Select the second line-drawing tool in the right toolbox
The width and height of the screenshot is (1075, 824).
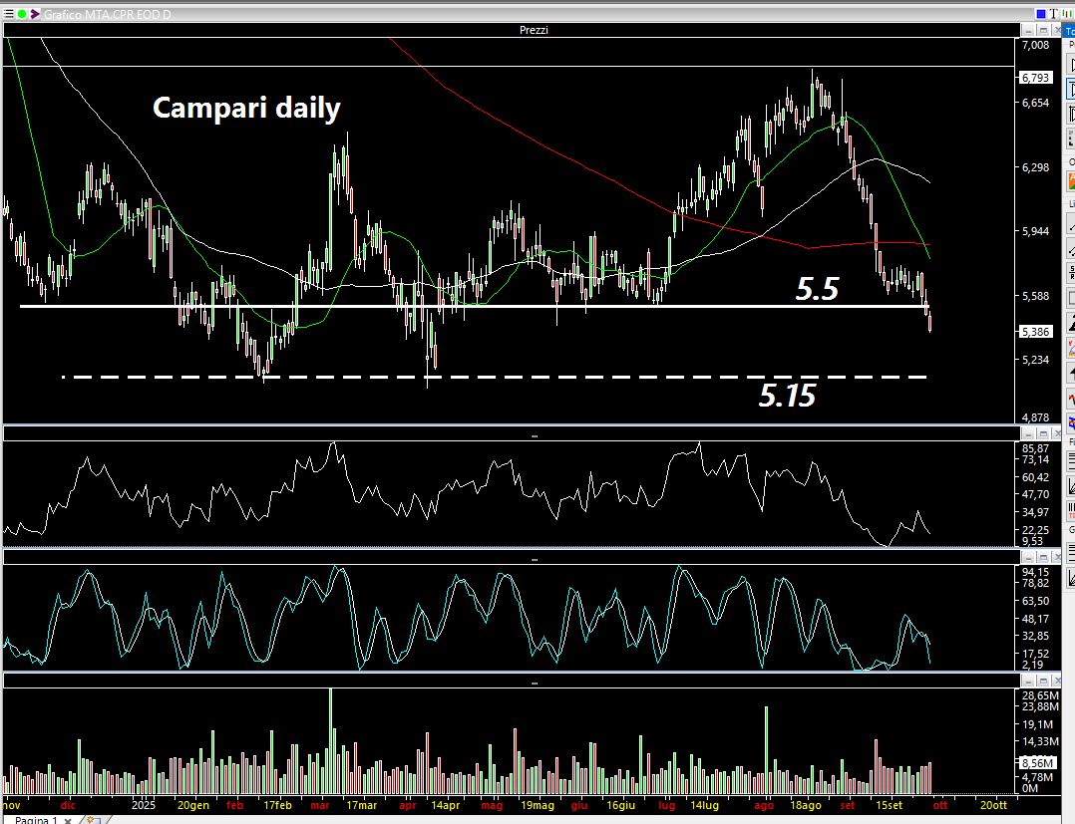point(1071,249)
